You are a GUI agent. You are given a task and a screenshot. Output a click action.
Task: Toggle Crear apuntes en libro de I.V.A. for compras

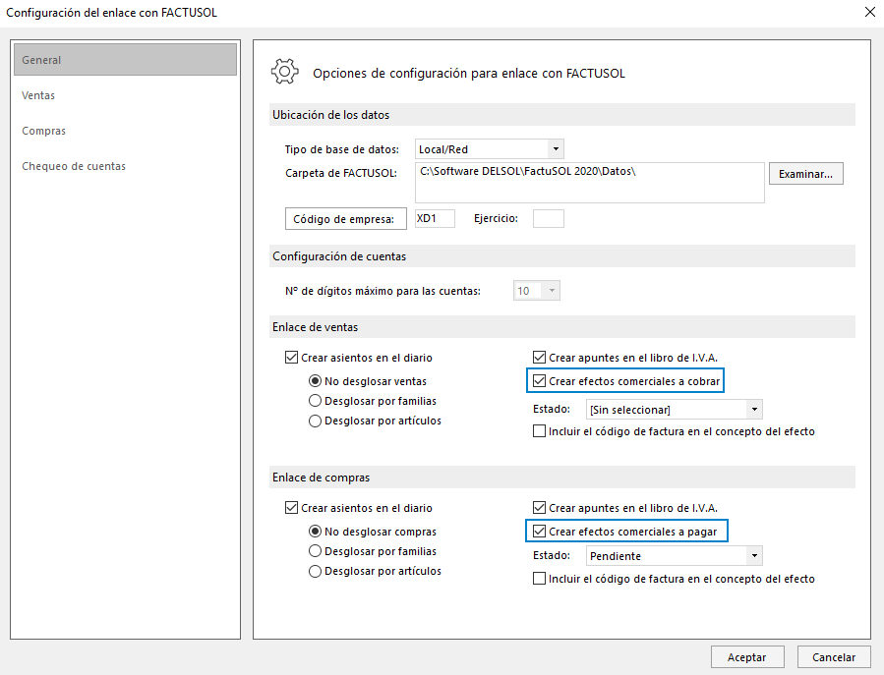624,508
